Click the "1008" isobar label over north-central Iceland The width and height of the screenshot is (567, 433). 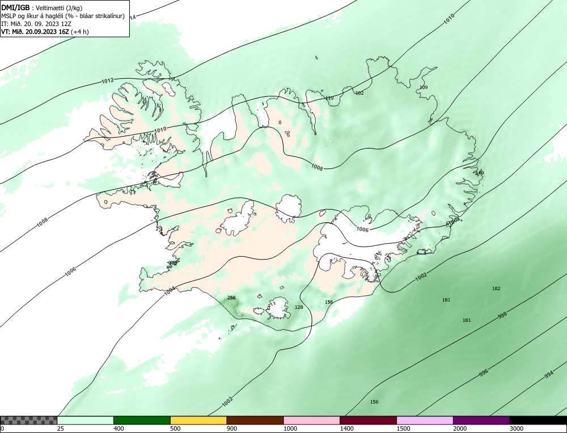[317, 167]
